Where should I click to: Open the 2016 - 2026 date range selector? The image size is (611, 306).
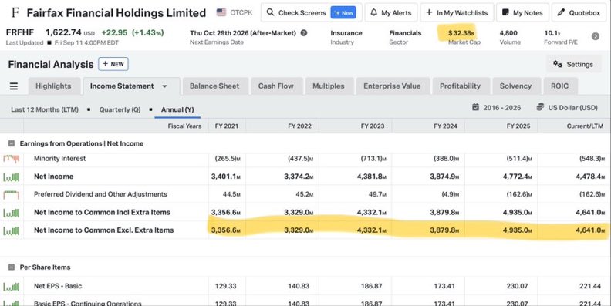click(x=497, y=107)
